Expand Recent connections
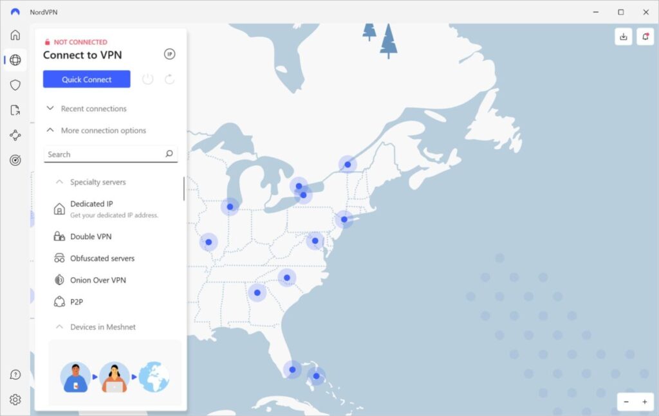The image size is (659, 416). 86,108
